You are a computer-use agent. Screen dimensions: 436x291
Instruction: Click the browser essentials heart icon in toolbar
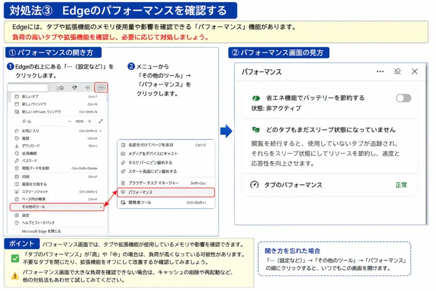coord(75,88)
